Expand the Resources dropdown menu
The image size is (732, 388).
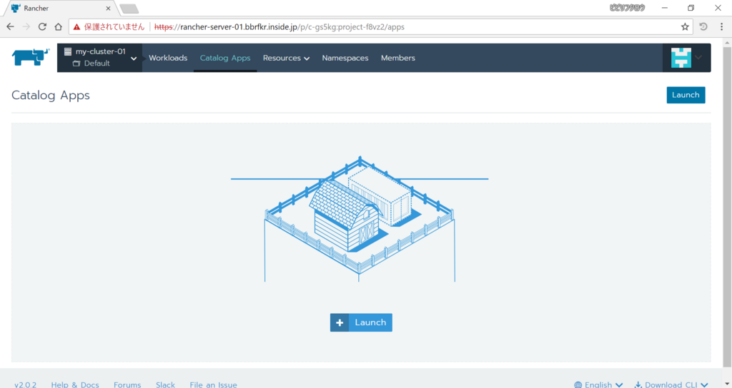[x=286, y=58]
